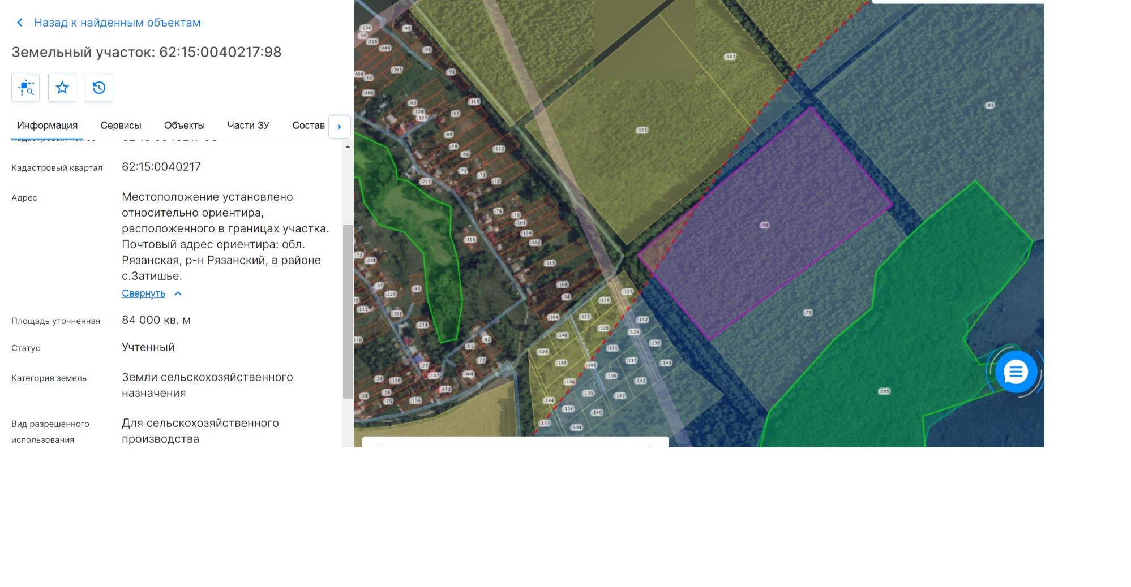
Task: Open the history clock icon
Action: coord(99,88)
